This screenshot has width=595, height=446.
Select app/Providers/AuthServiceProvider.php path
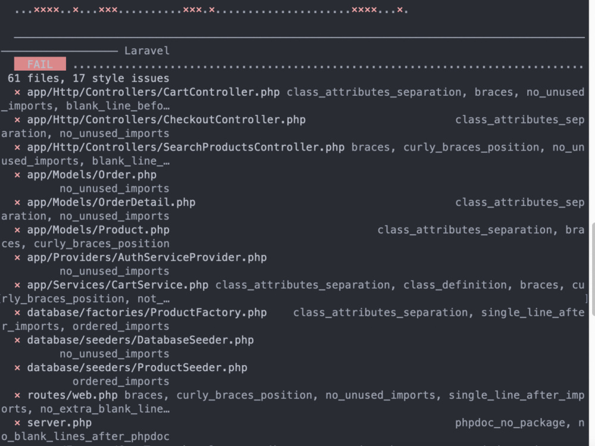click(147, 257)
